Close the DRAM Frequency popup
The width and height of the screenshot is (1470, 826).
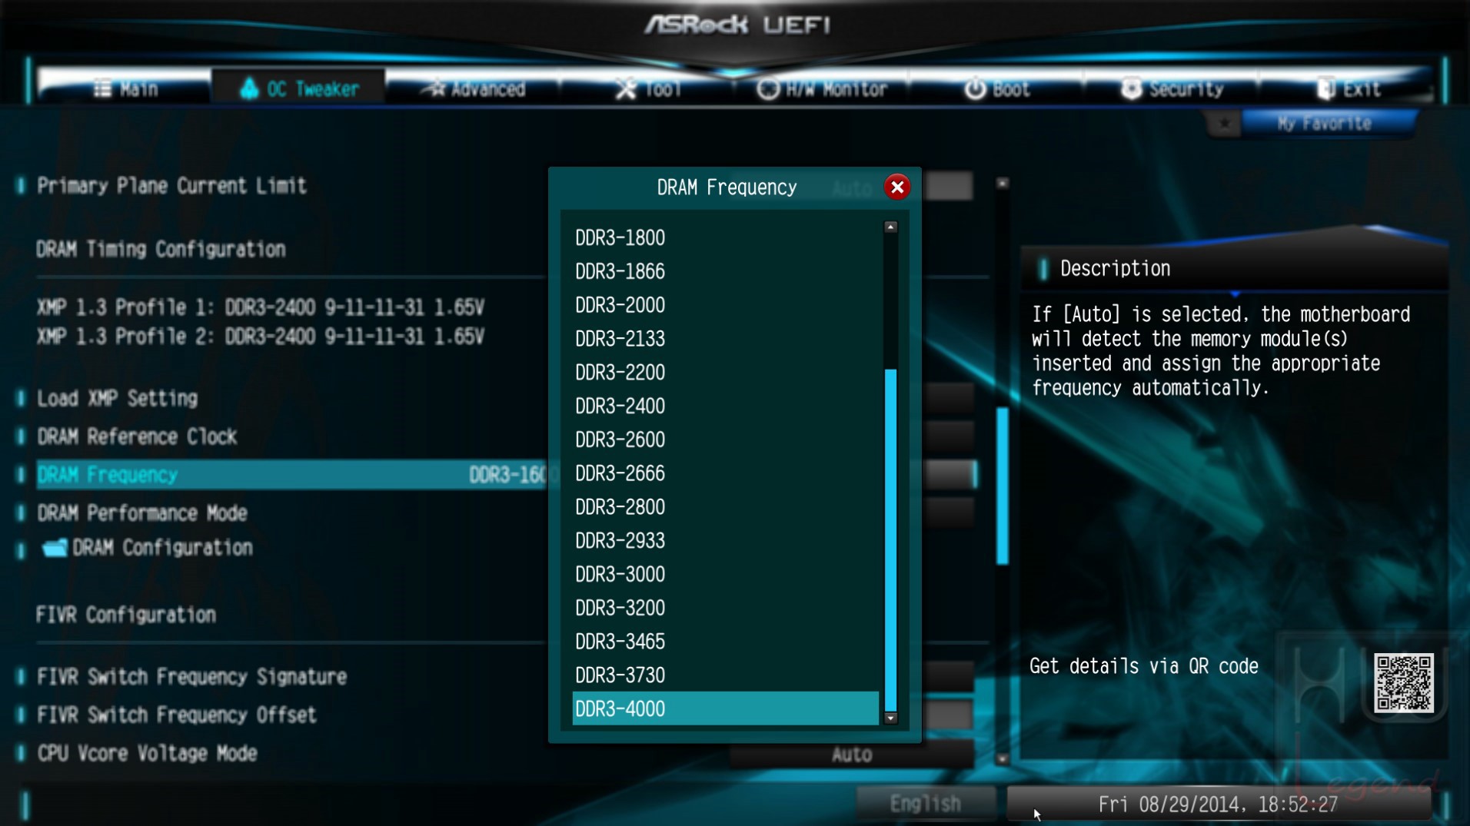[x=896, y=187]
